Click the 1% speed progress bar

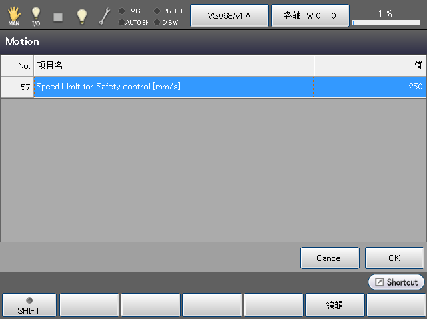386,23
